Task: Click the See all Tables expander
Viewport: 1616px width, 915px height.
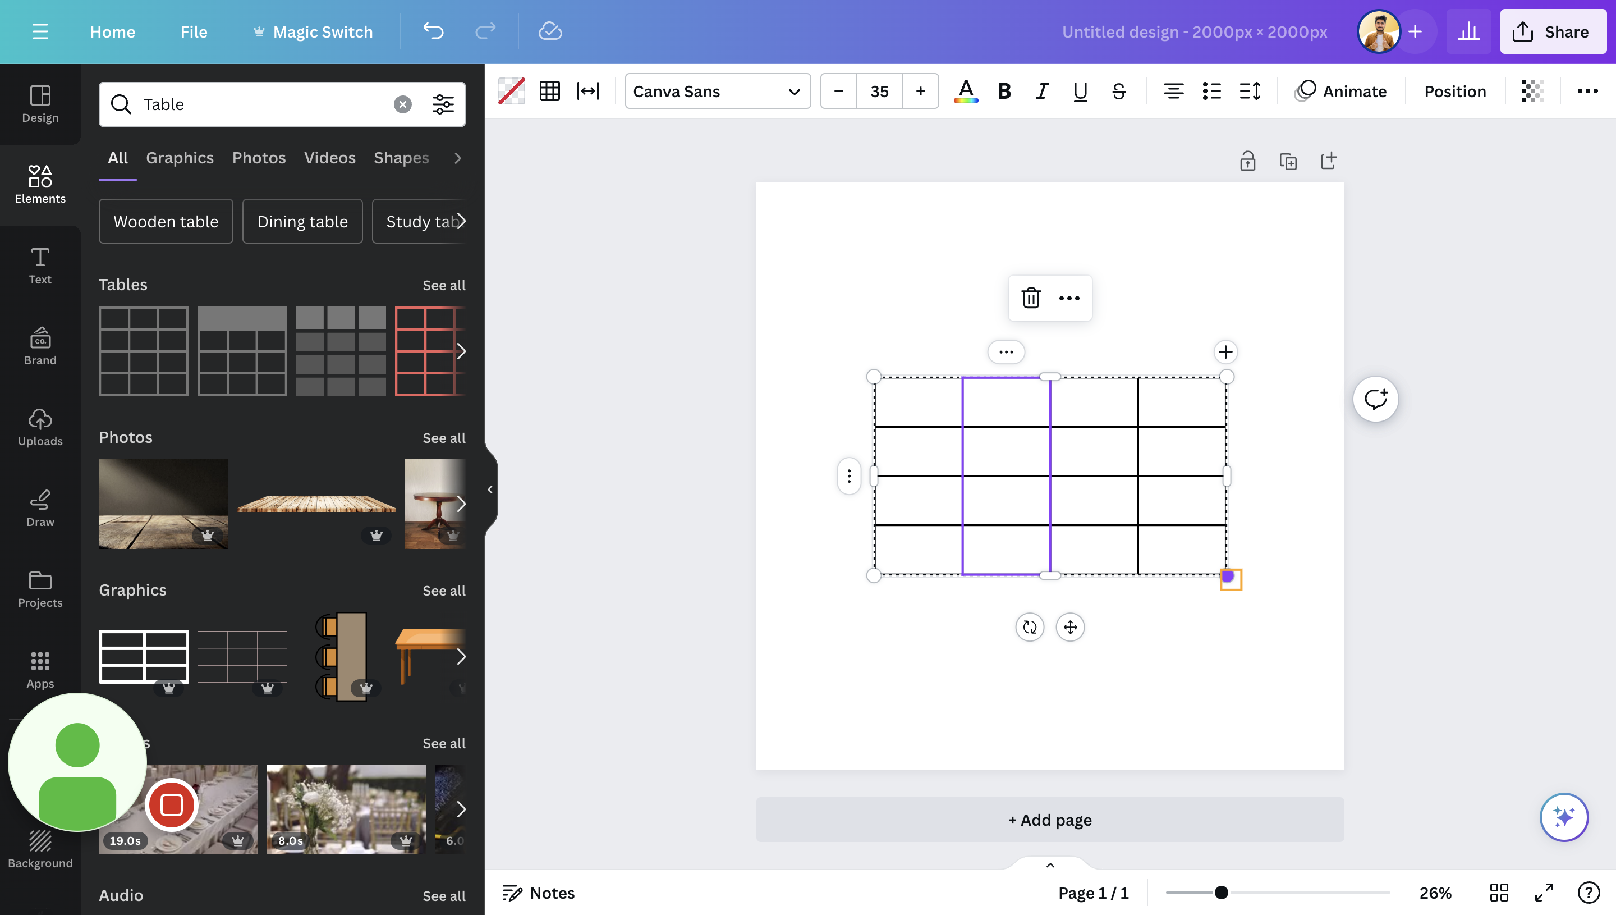Action: click(444, 284)
